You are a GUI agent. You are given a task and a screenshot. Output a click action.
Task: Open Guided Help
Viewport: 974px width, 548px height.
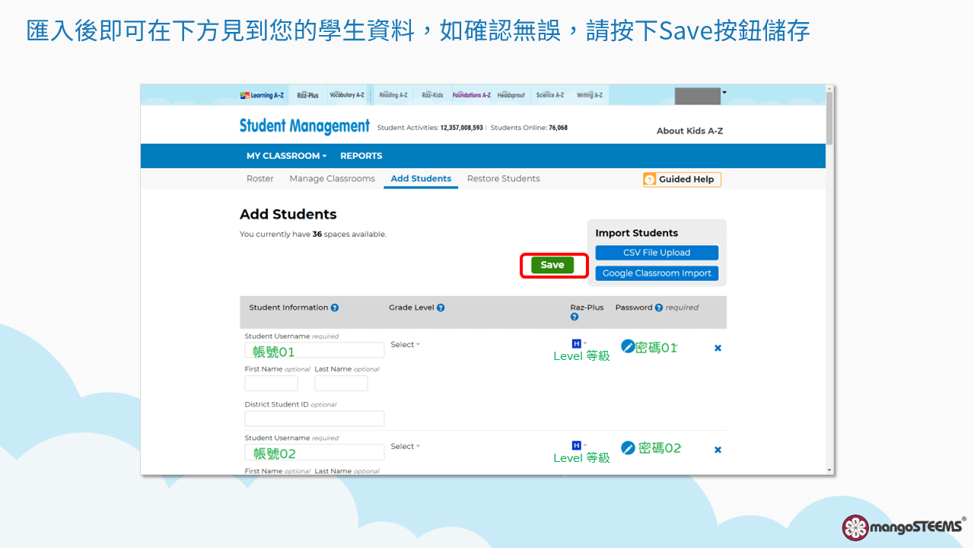click(x=682, y=180)
